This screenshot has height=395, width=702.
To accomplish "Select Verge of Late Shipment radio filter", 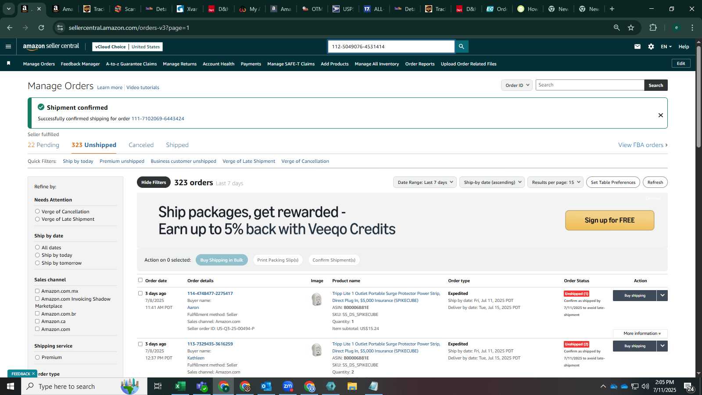I will point(37,219).
